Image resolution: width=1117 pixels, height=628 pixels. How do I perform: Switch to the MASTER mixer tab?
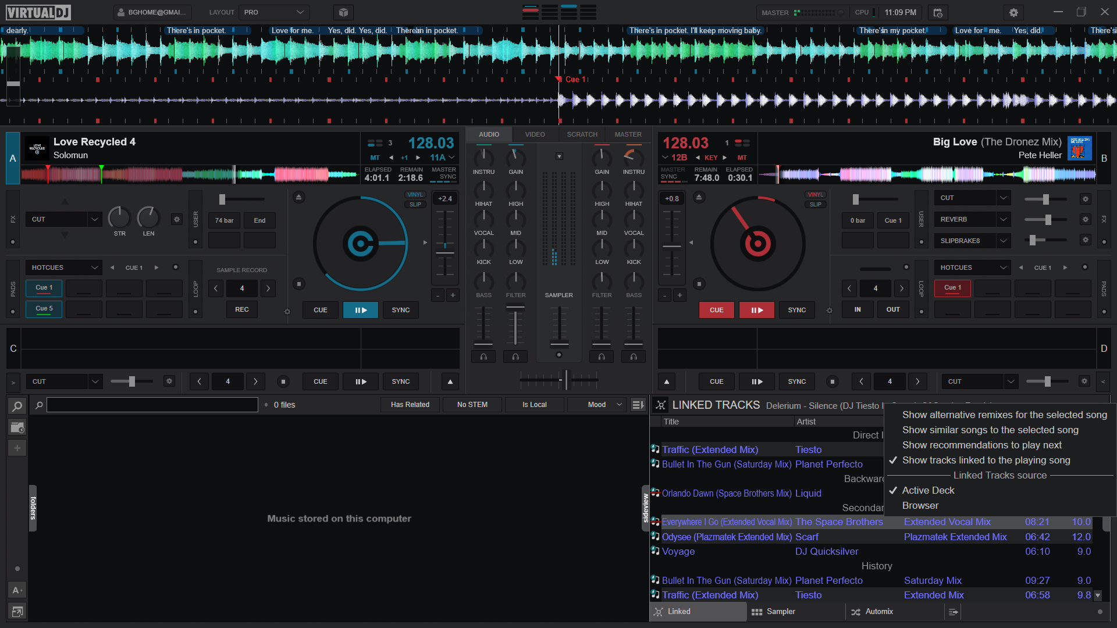(628, 134)
